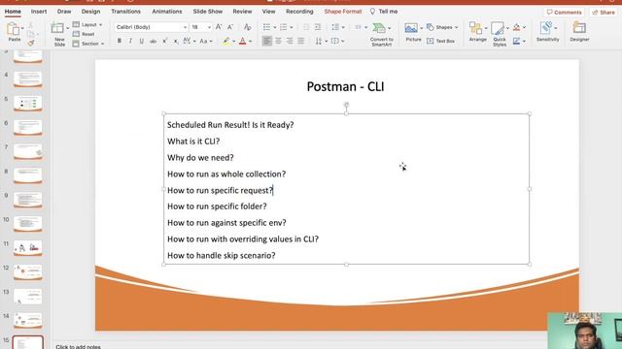Click the Tell me search box
The height and width of the screenshot is (349, 622).
coord(384,12)
